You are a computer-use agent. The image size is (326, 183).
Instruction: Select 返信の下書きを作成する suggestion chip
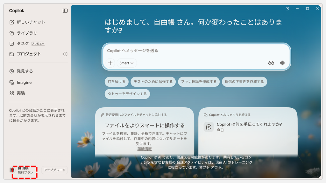click(x=244, y=82)
